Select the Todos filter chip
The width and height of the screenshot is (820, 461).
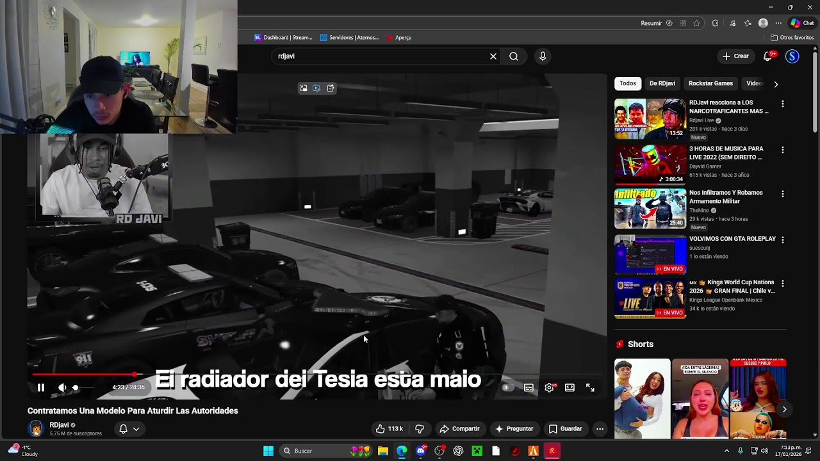[x=628, y=83]
